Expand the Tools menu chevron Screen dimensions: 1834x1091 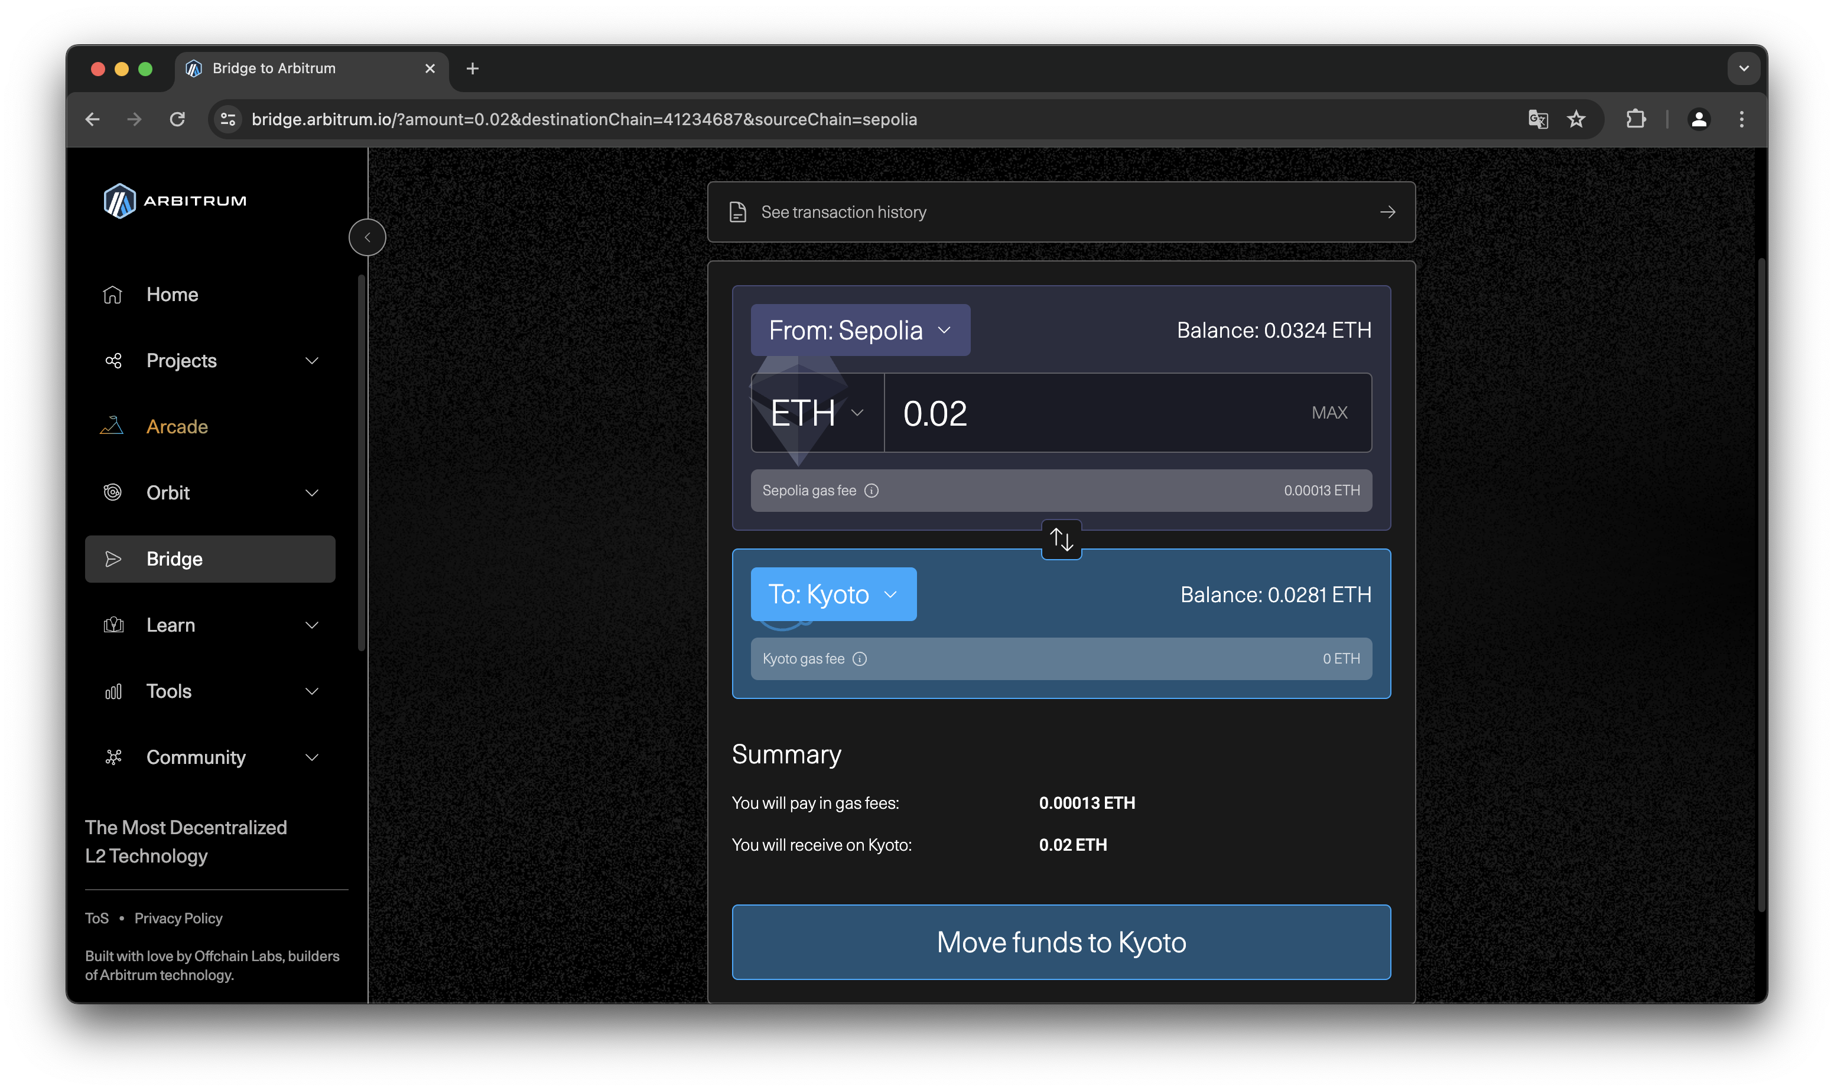[x=312, y=691]
